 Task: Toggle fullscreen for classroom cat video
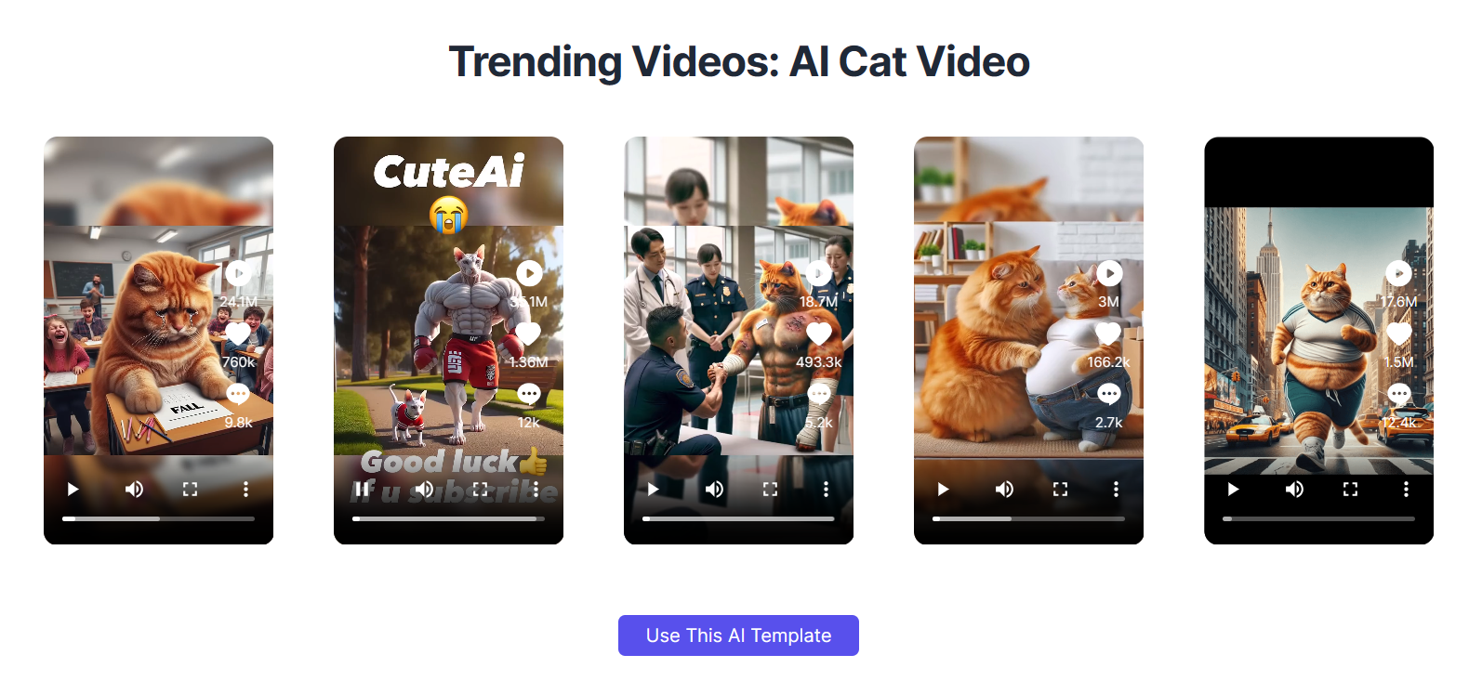[190, 489]
